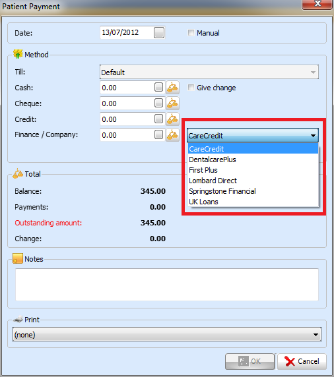The width and height of the screenshot is (334, 377).
Task: Collapse the CareCredit finance company dropdown
Action: pyautogui.click(x=253, y=135)
